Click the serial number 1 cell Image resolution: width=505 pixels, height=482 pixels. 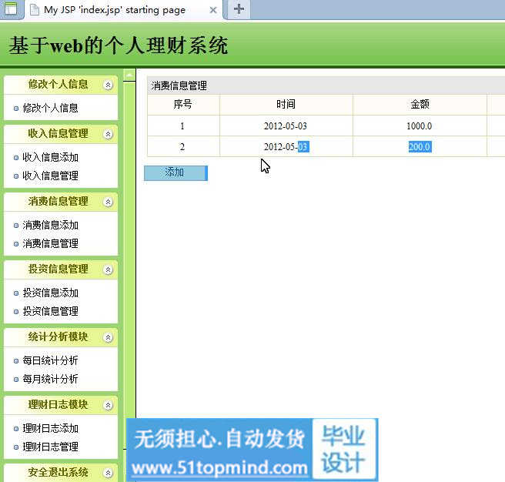click(182, 126)
